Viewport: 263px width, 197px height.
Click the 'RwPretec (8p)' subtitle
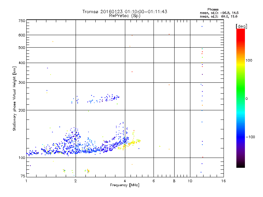coord(125,16)
